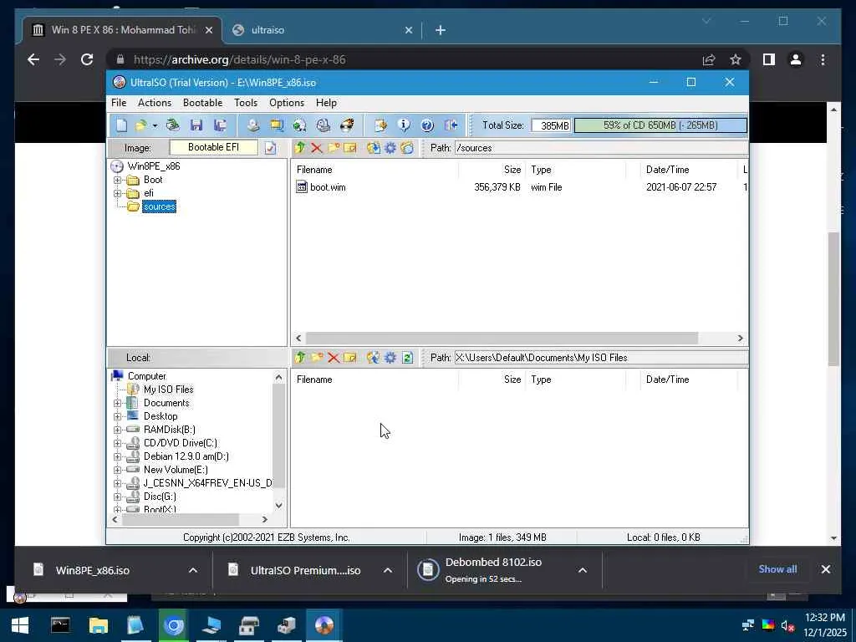Viewport: 856px width, 642px height.
Task: Click Up icon in image pane toolbar
Action: (300, 148)
